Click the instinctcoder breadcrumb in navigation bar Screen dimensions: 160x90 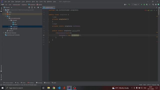coord(16,4)
